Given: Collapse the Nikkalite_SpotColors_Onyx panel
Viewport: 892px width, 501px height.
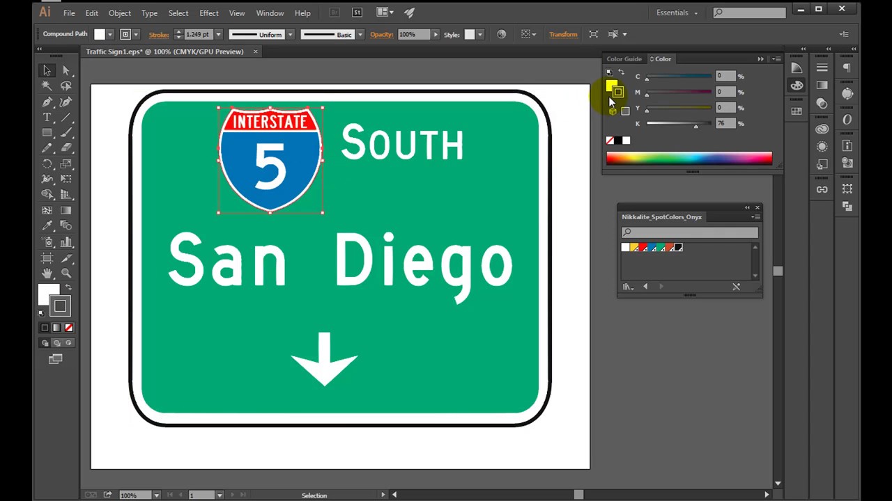Looking at the screenshot, I should point(747,207).
